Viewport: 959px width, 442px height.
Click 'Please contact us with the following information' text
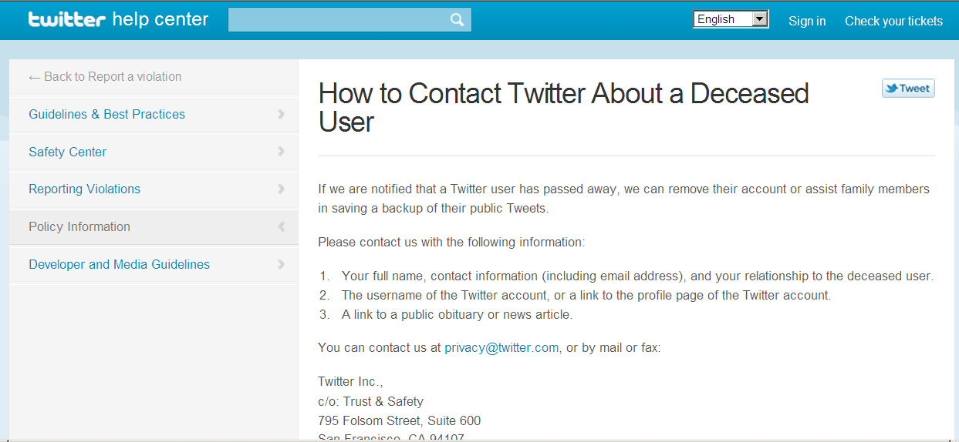tap(451, 243)
